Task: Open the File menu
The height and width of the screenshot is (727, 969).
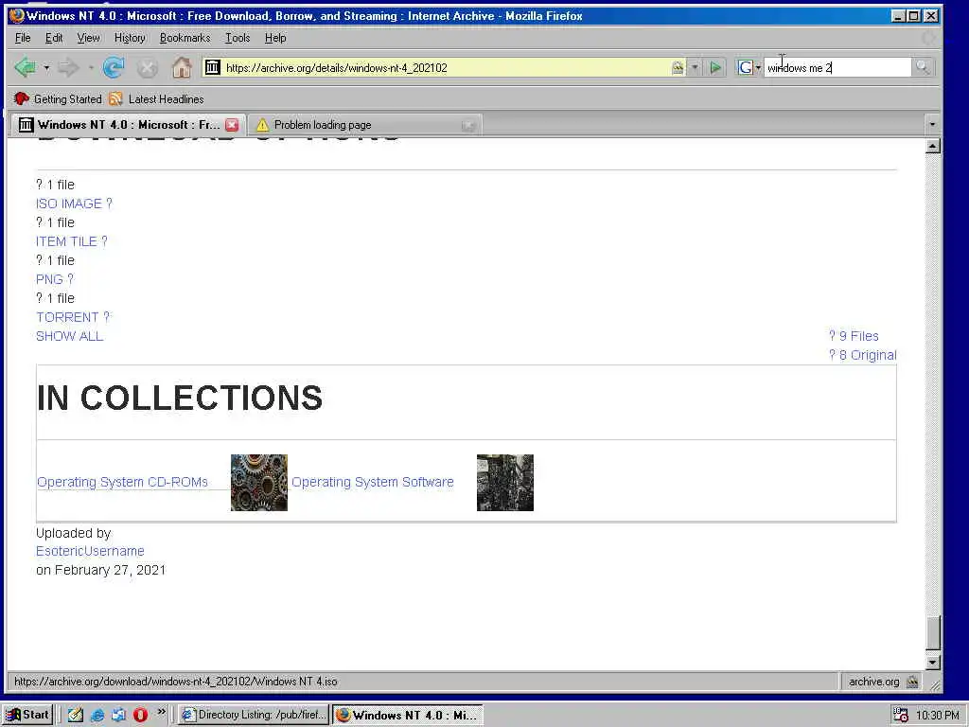Action: tap(23, 38)
